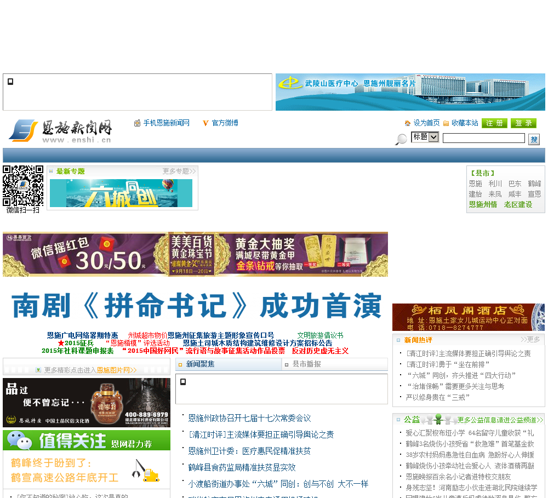
Task: Expand 新闻热评 with >>更多 link
Action: pyautogui.click(x=530, y=340)
